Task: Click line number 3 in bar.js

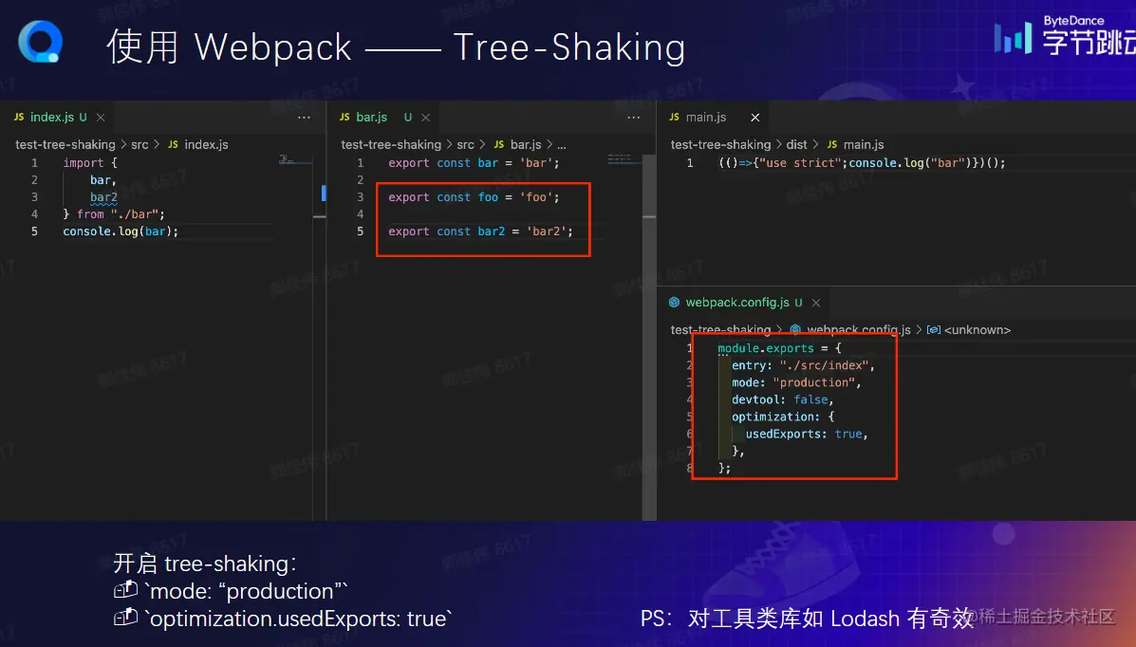Action: point(360,197)
